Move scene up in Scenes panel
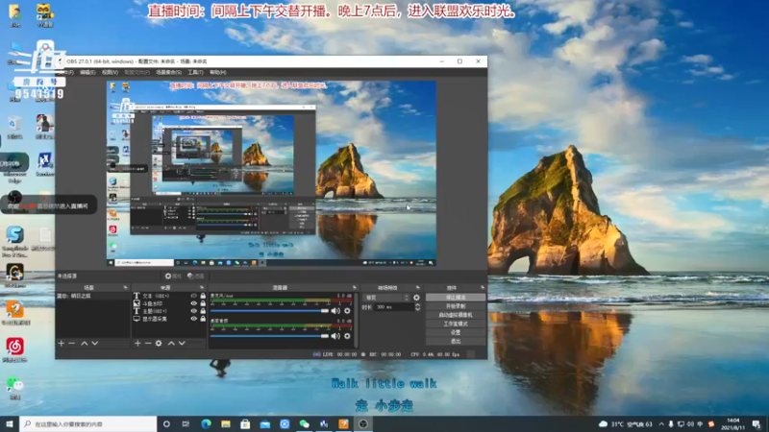 click(85, 344)
